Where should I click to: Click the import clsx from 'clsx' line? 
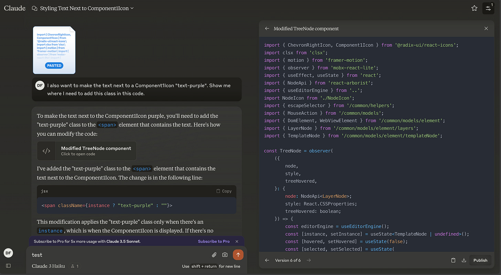tap(295, 53)
